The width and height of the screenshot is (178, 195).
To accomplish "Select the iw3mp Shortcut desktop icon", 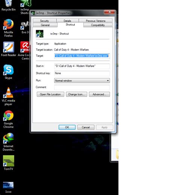I will pos(25,7).
